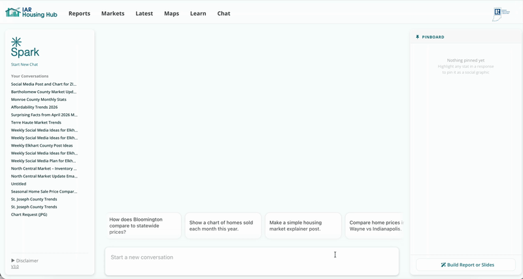Open Seasonal Home Sale Price Comparison conversation
This screenshot has height=279, width=523.
click(x=44, y=191)
